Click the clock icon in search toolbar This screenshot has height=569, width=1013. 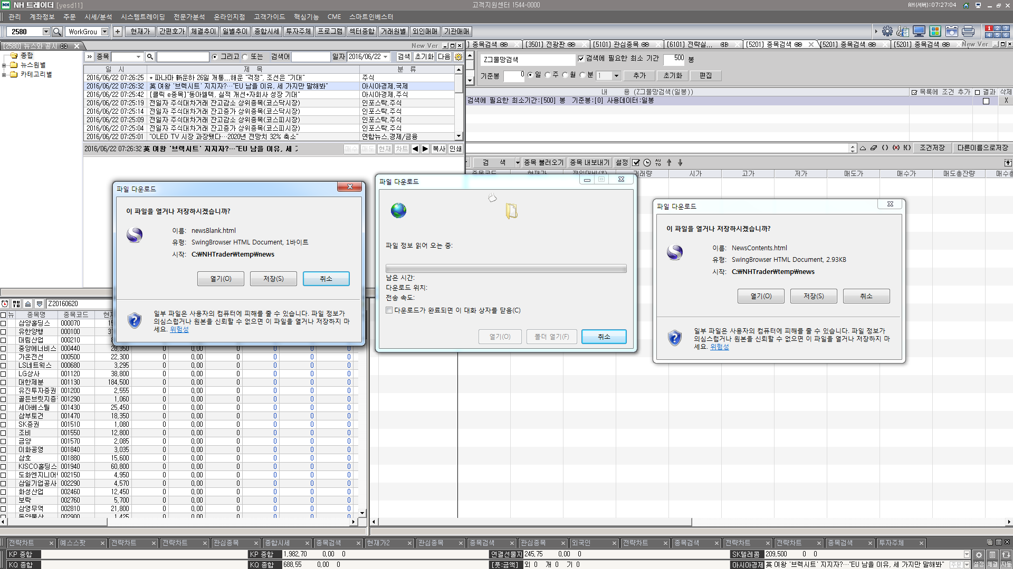[647, 163]
